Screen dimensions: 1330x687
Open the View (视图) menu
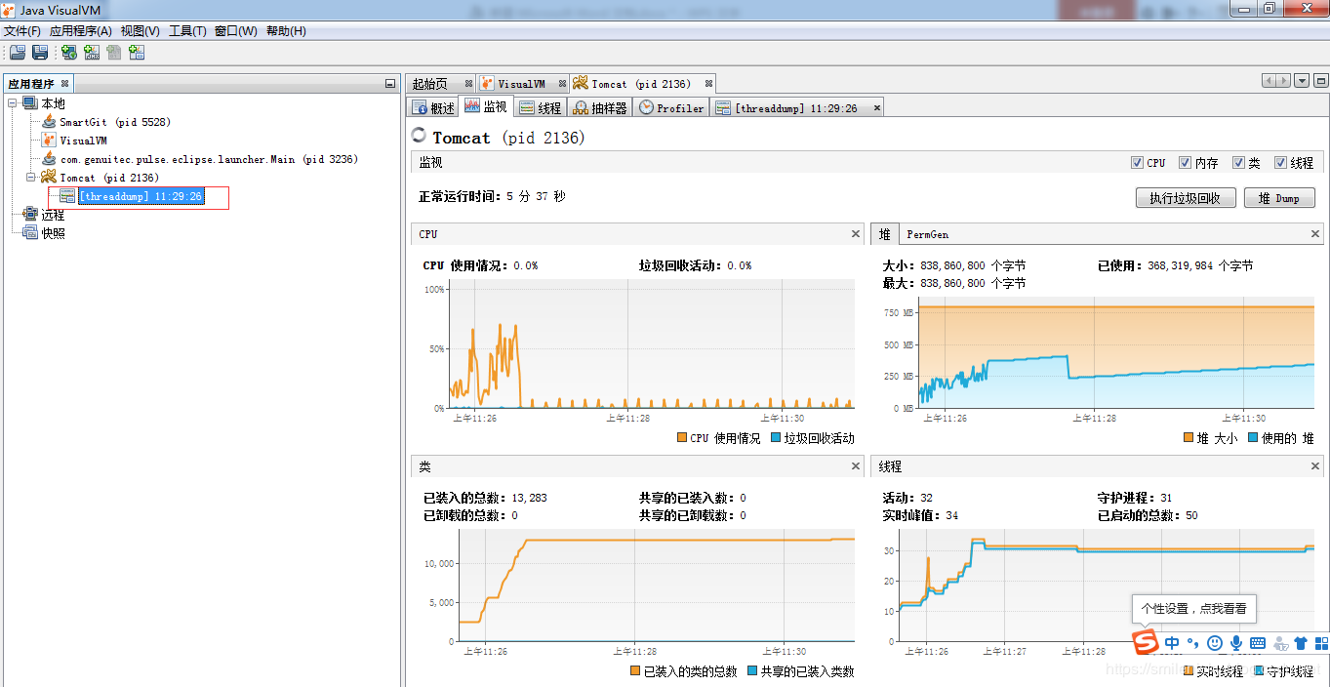141,31
